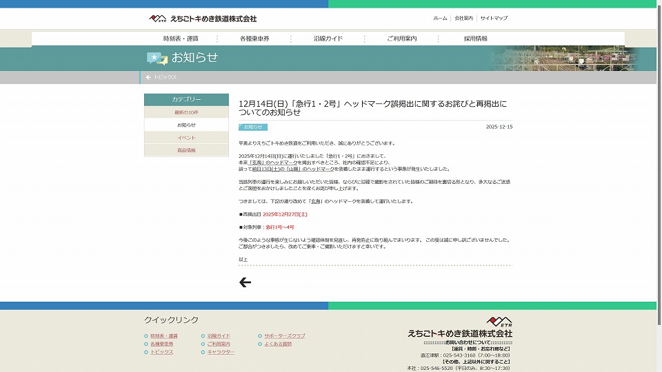
Task: Click the Echigo Tokimeki Railway header logo
Action: 203,18
